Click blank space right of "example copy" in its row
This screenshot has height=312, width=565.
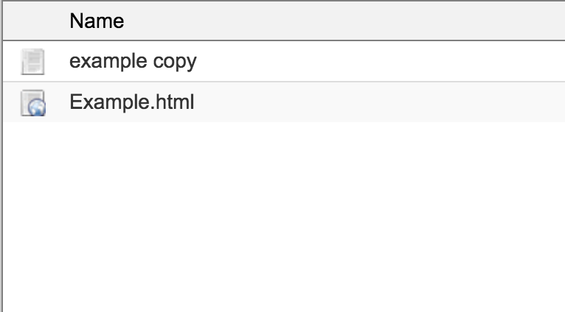click(378, 61)
